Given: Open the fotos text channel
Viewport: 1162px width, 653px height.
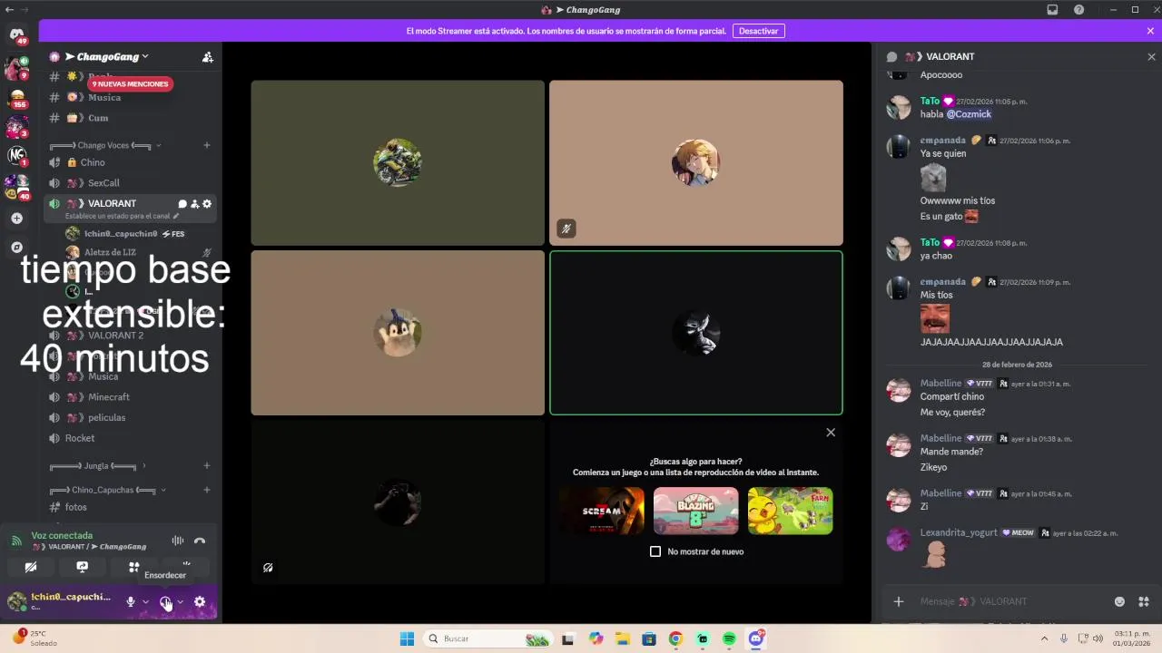Looking at the screenshot, I should click(x=132, y=507).
